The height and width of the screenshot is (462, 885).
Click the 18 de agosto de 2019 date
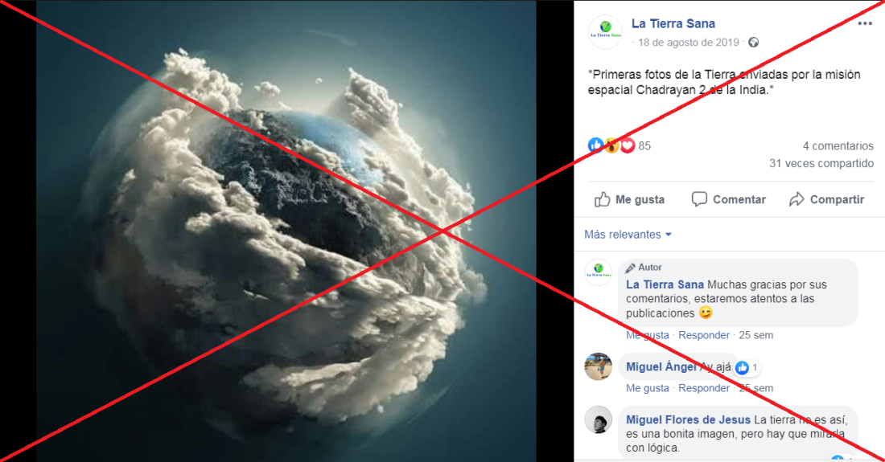[x=688, y=43]
